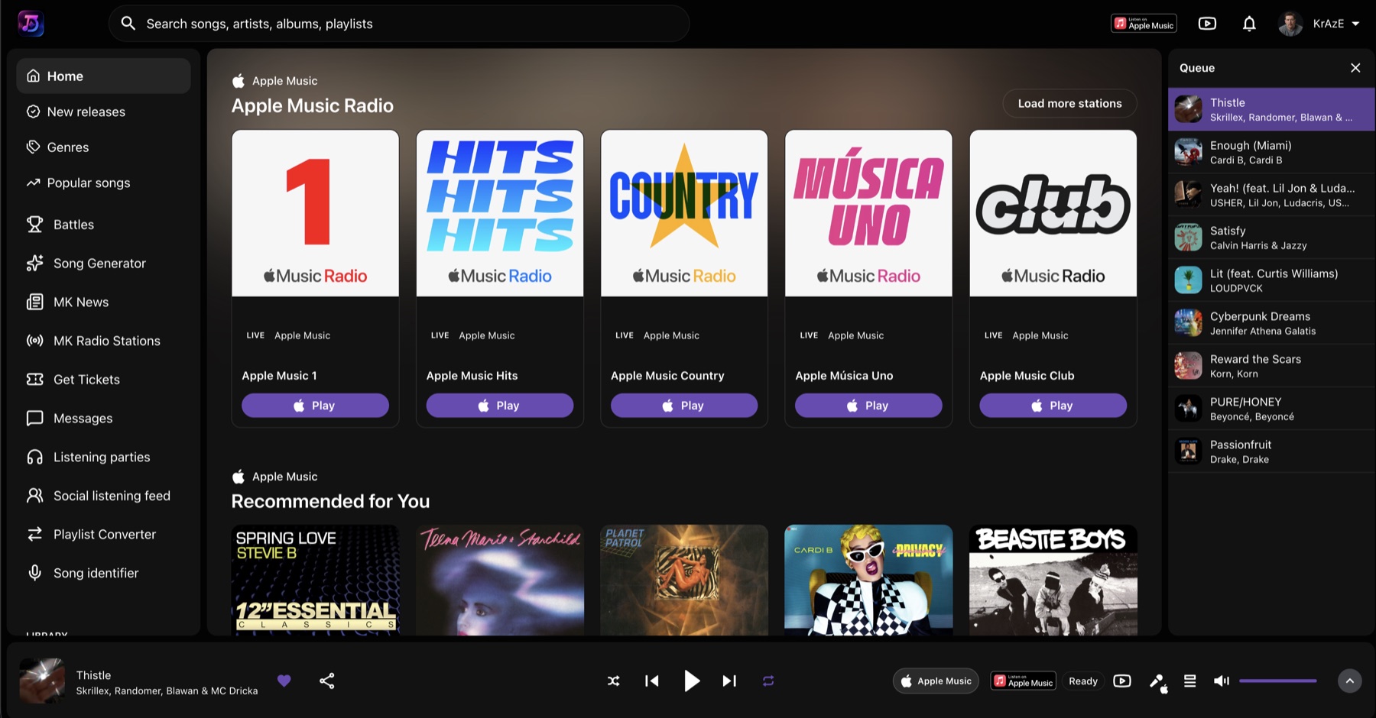Click the KrAzE profile avatar
The height and width of the screenshot is (718, 1376).
click(1290, 24)
